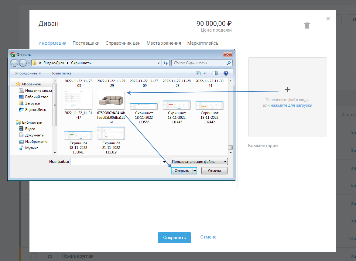Click the plus icon in upload area
The width and height of the screenshot is (356, 261).
pos(287,90)
